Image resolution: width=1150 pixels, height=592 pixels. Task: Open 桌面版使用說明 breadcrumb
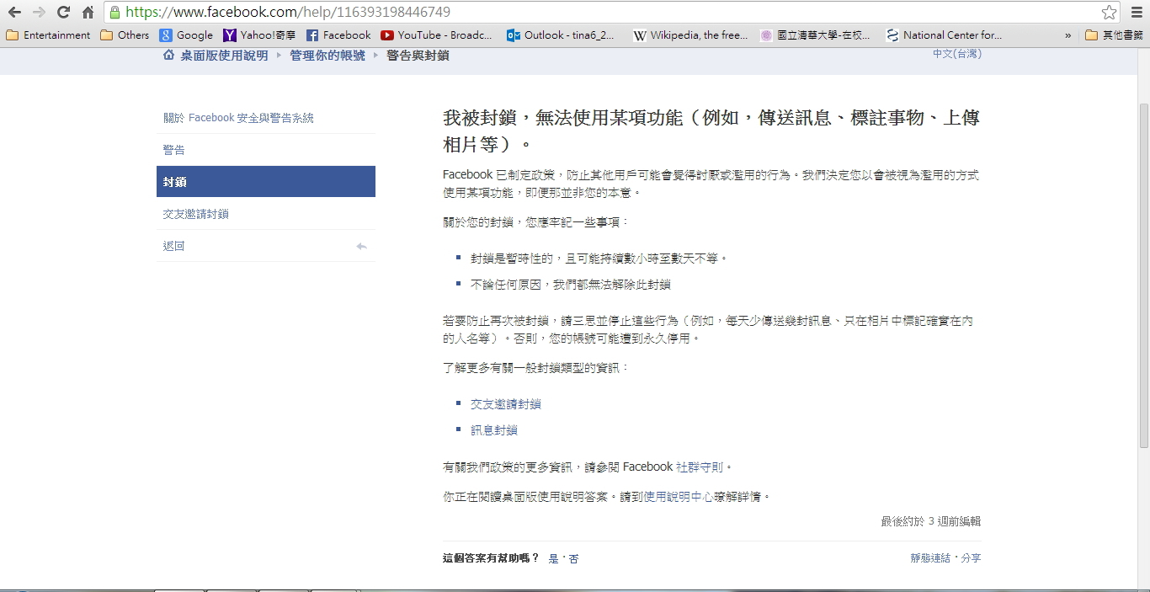tap(224, 56)
